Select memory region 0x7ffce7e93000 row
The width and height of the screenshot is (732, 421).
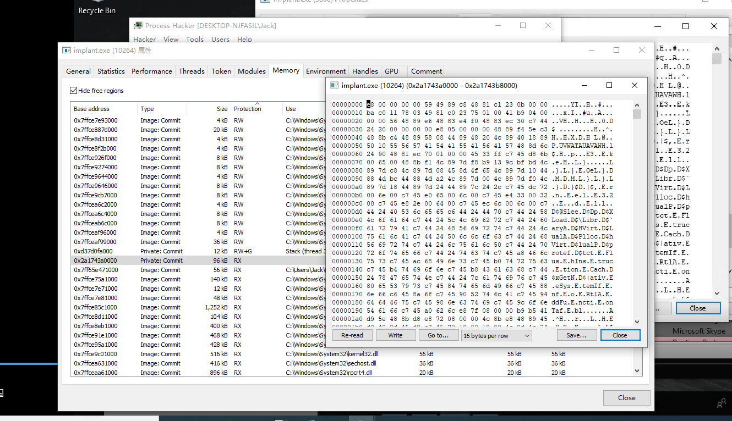pyautogui.click(x=198, y=120)
